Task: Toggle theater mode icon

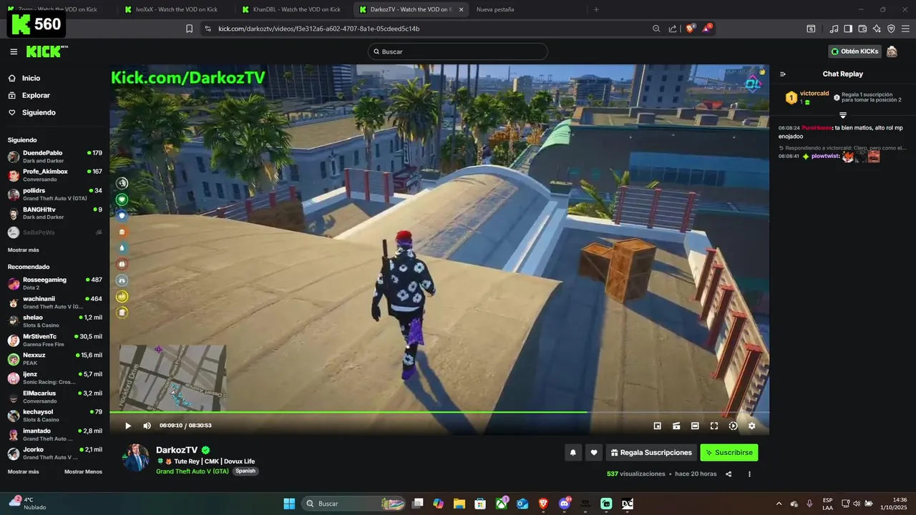Action: coord(695,426)
